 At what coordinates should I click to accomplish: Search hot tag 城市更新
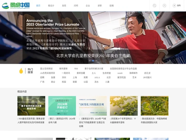coord(64,68)
